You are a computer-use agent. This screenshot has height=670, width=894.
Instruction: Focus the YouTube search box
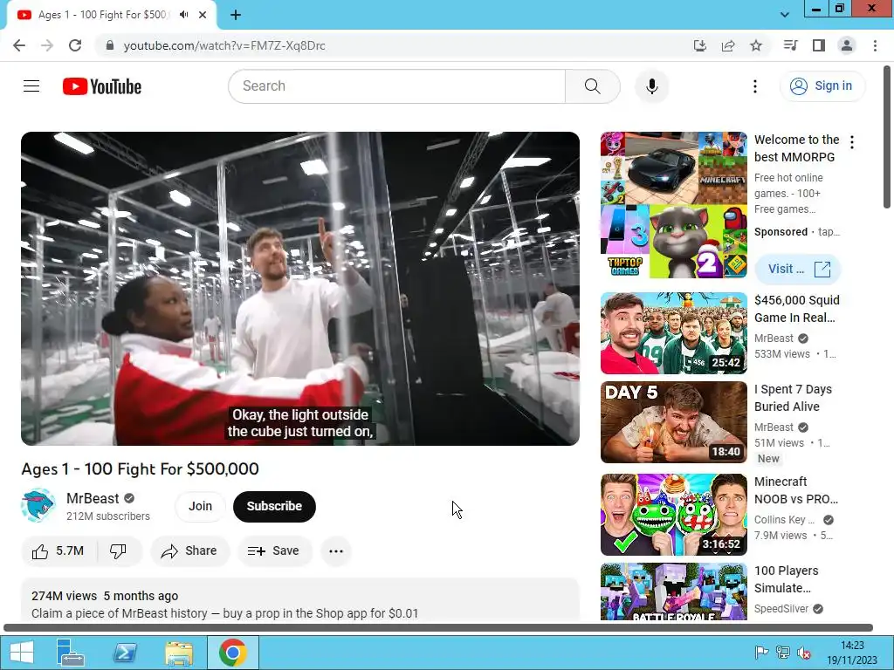(397, 86)
